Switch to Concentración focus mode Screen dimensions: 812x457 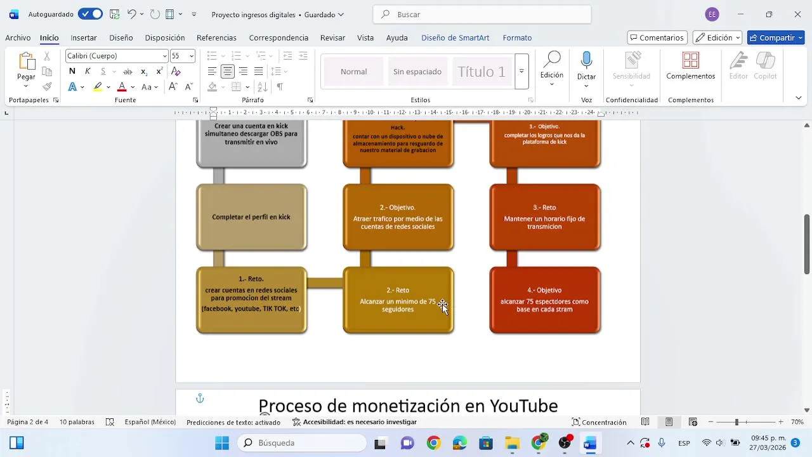pos(599,422)
